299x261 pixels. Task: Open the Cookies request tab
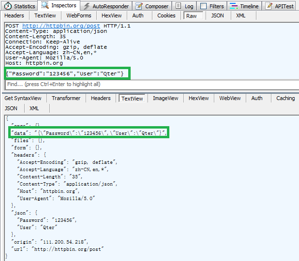(166, 15)
